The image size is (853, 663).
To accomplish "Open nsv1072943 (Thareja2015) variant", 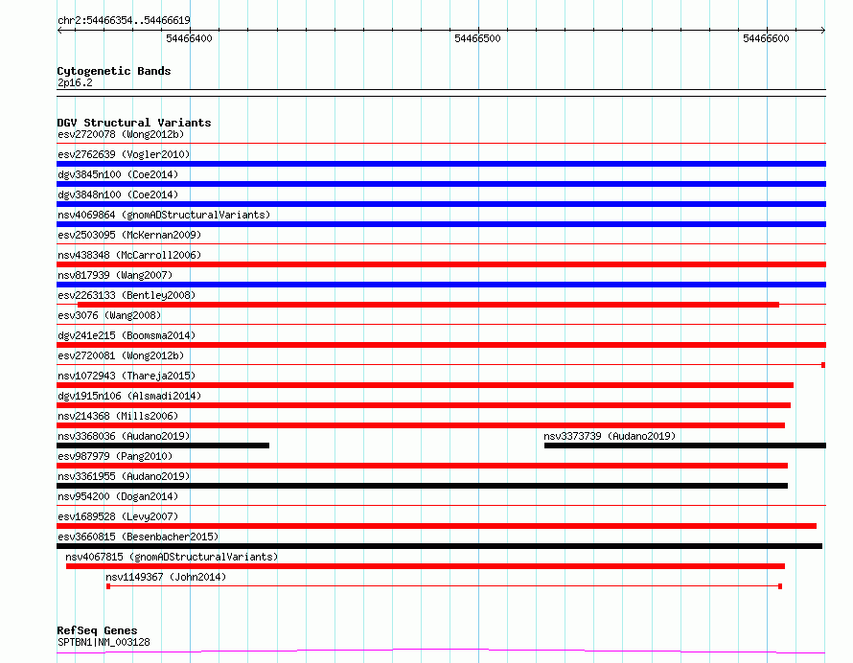I will (127, 376).
